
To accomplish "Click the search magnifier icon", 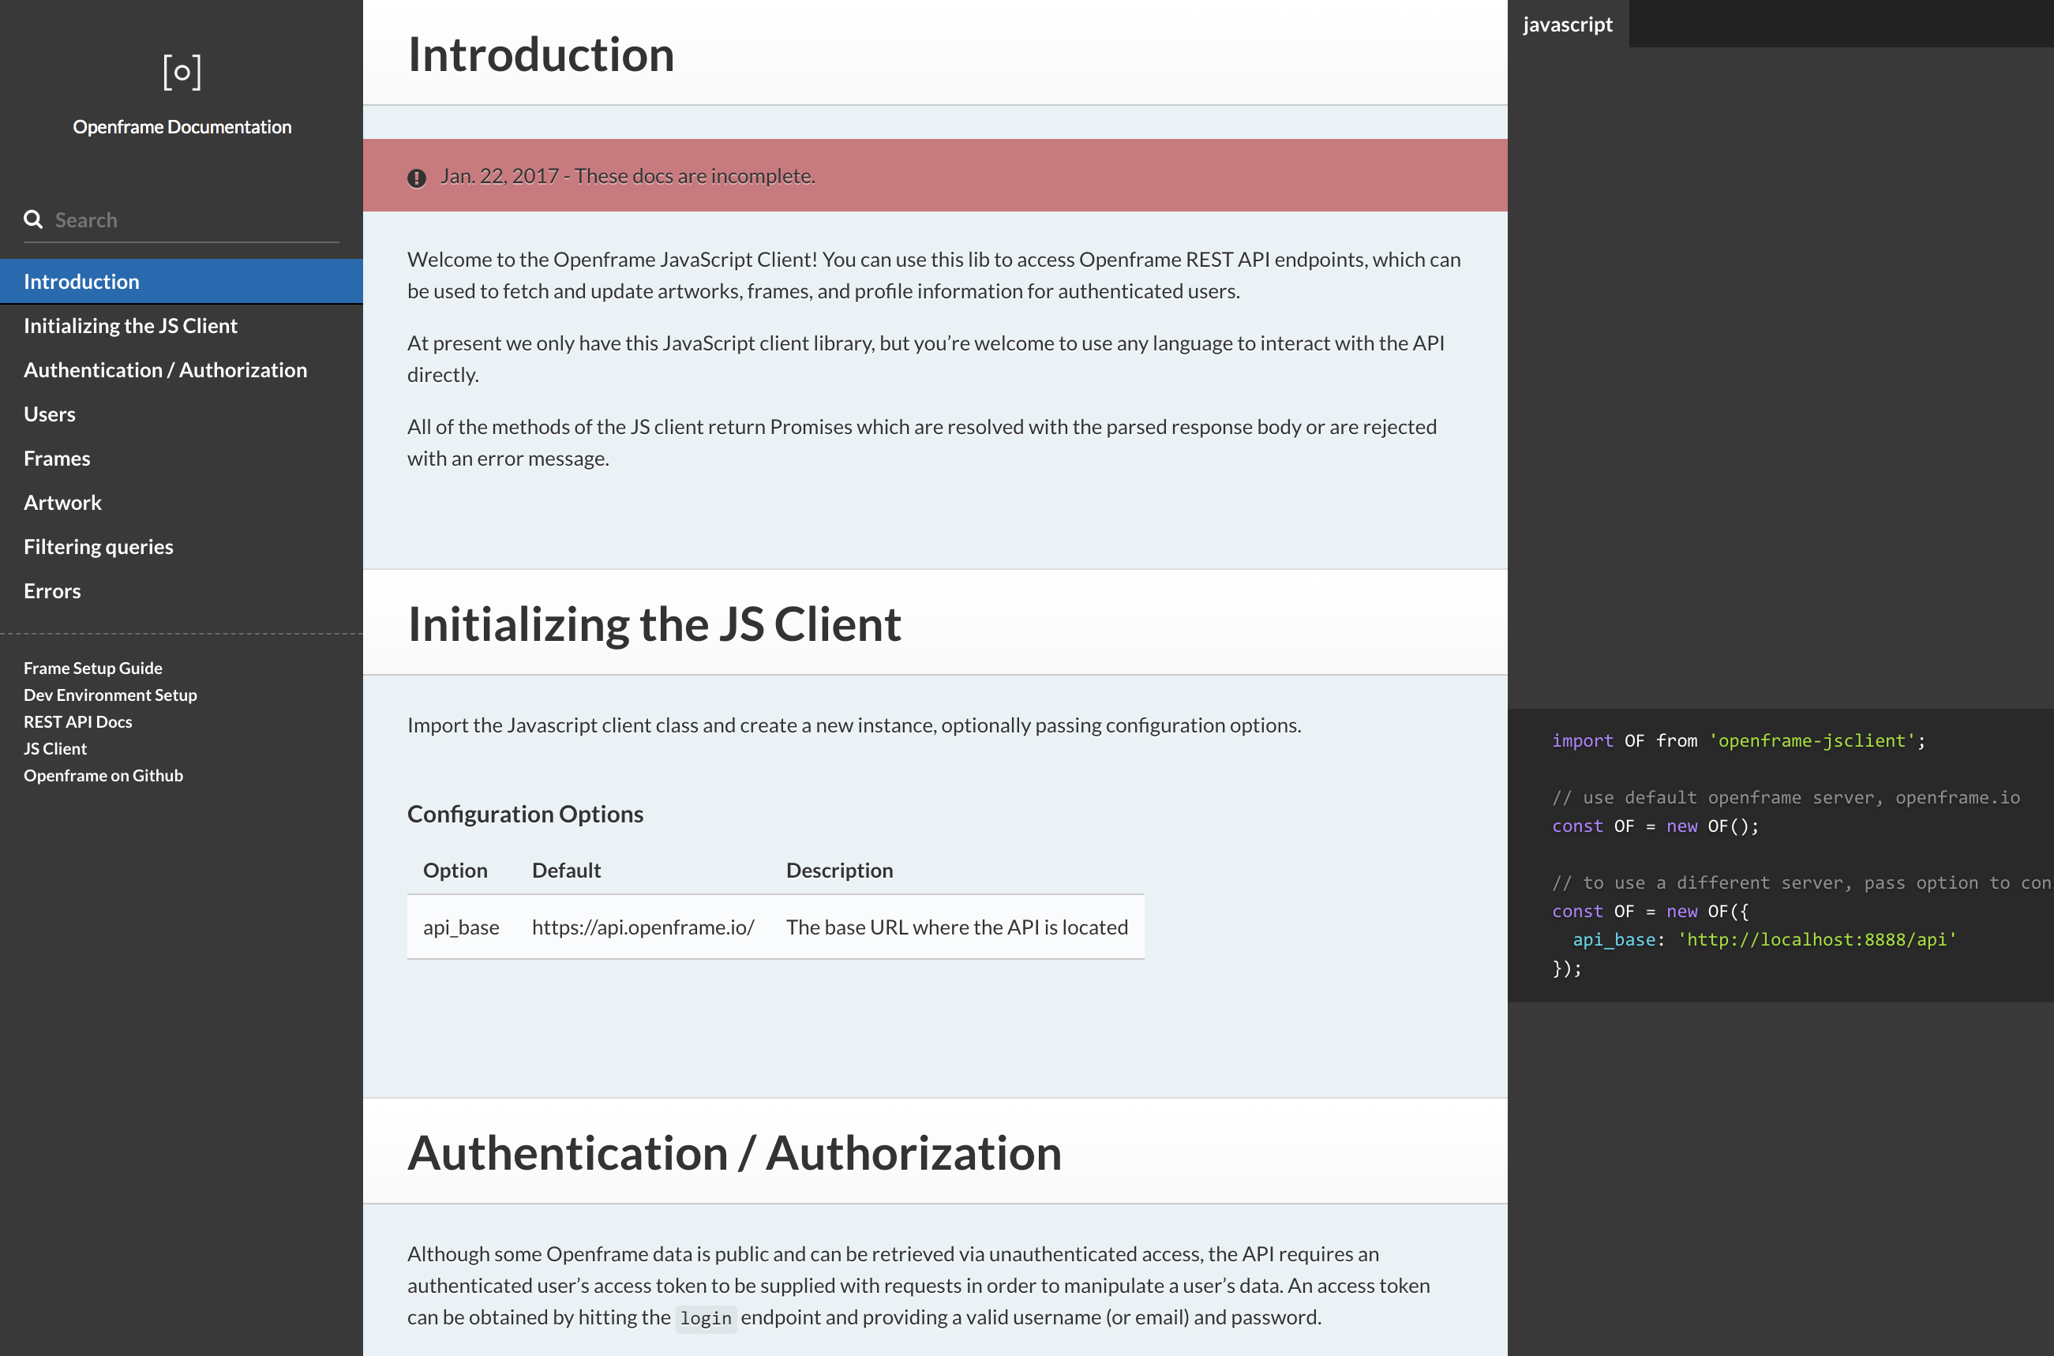I will [34, 219].
